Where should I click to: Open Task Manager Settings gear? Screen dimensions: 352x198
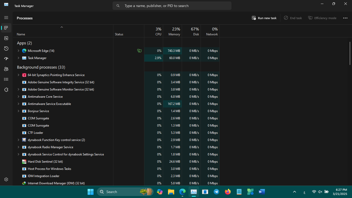pos(6,179)
